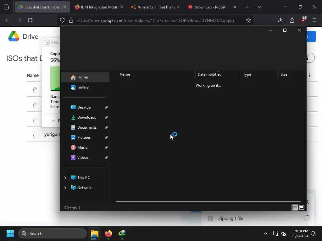322x241 pixels.
Task: Go back in Firefox history
Action: coord(8,20)
